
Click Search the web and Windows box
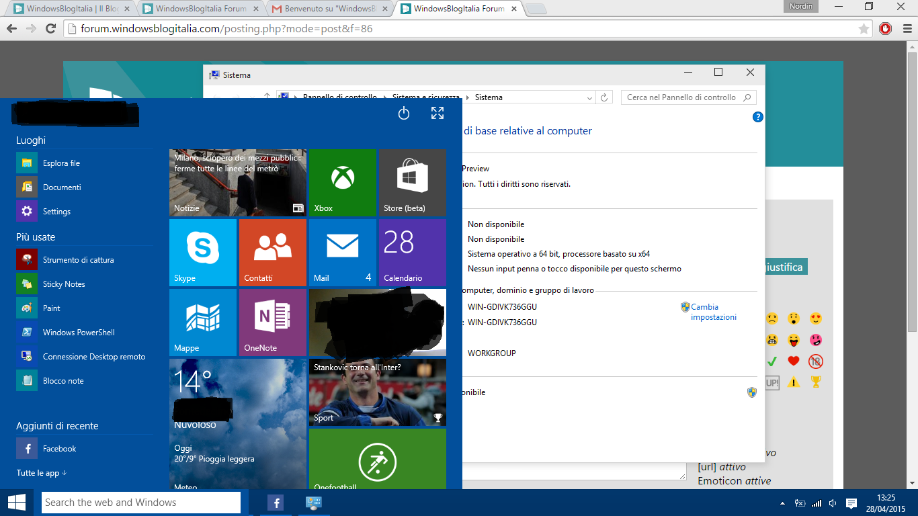pyautogui.click(x=141, y=503)
